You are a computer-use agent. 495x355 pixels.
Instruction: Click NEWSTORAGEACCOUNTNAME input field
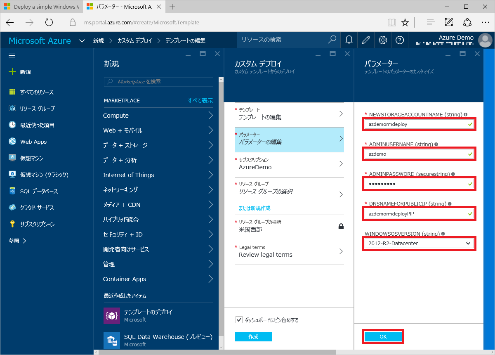(x=419, y=124)
